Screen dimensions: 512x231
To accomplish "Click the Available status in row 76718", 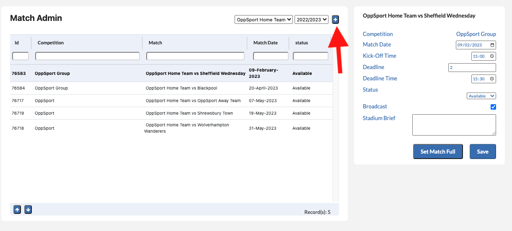I will (301, 128).
